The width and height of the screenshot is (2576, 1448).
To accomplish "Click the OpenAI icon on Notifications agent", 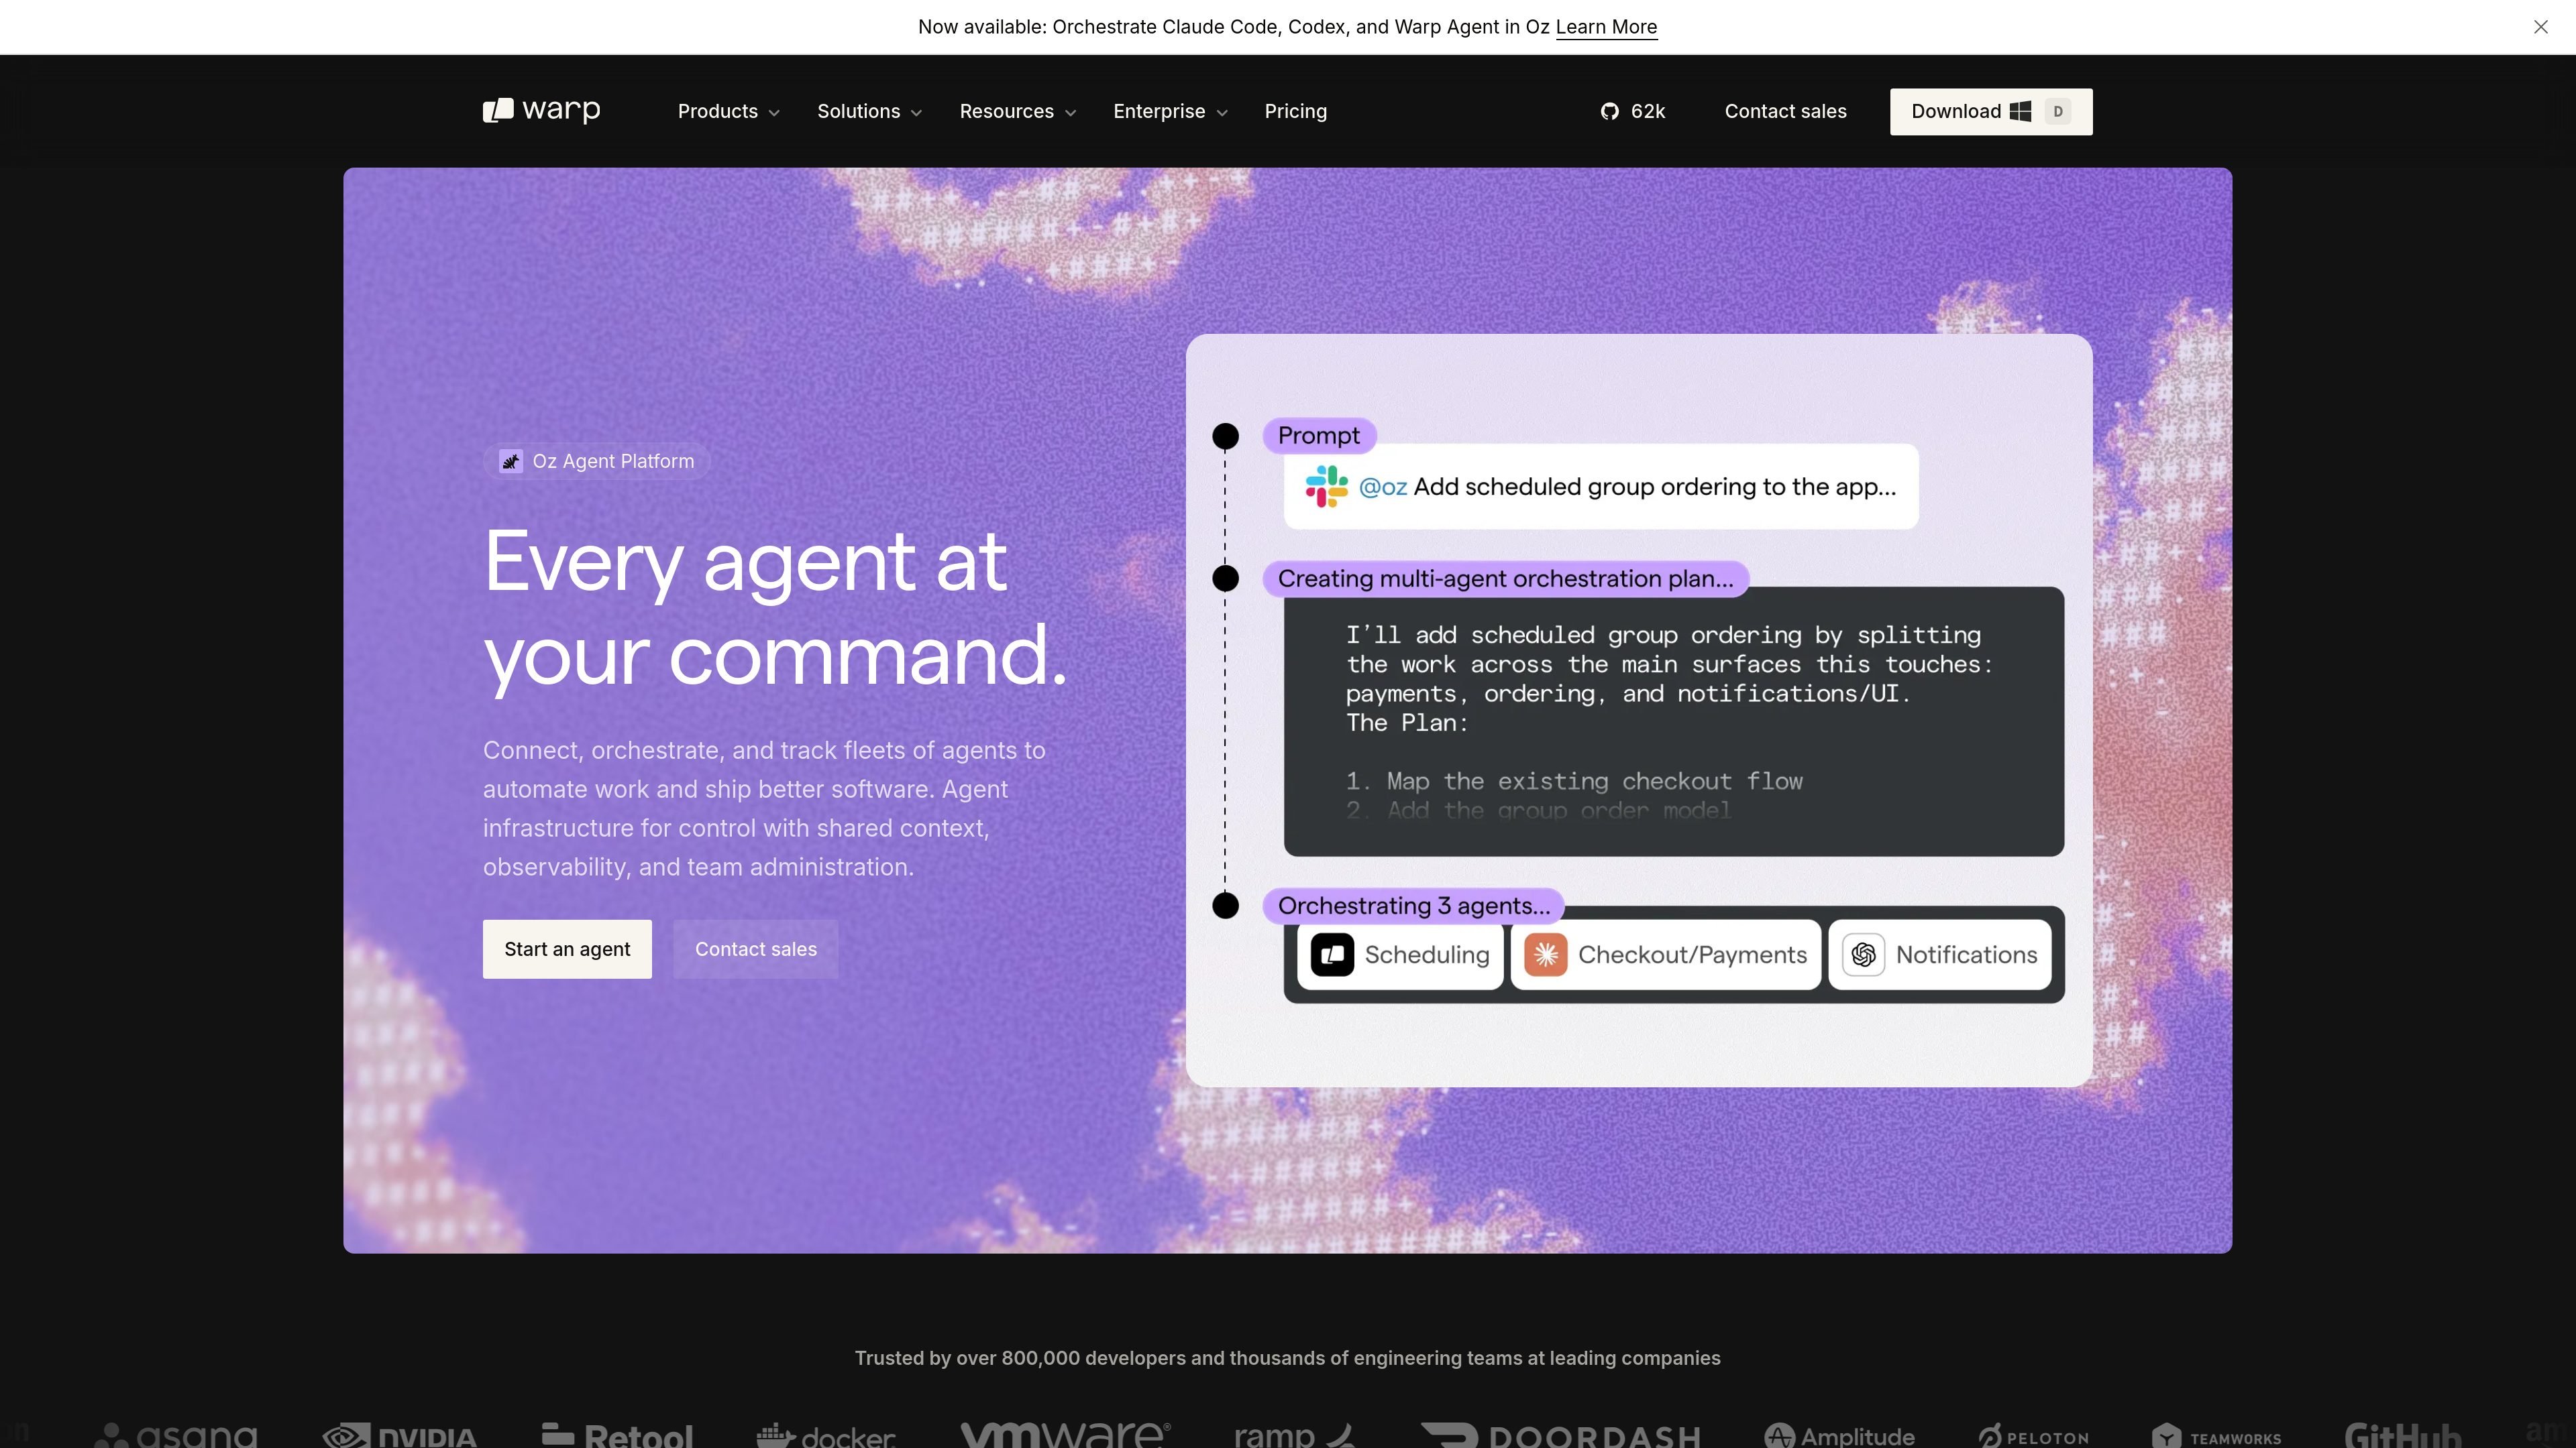I will (1863, 955).
